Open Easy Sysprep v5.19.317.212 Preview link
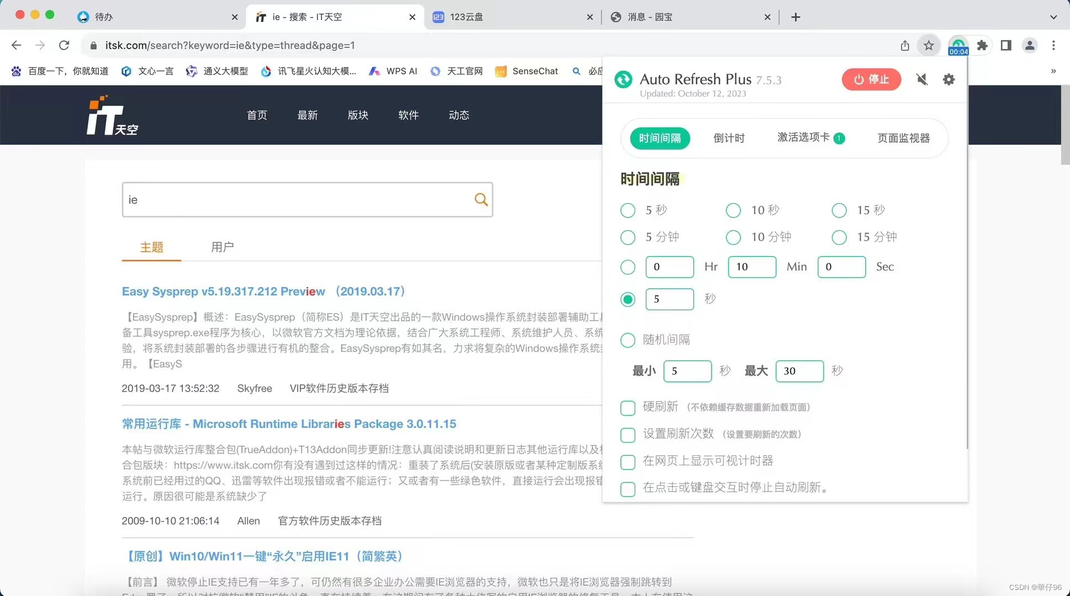The height and width of the screenshot is (596, 1070). [x=223, y=291]
